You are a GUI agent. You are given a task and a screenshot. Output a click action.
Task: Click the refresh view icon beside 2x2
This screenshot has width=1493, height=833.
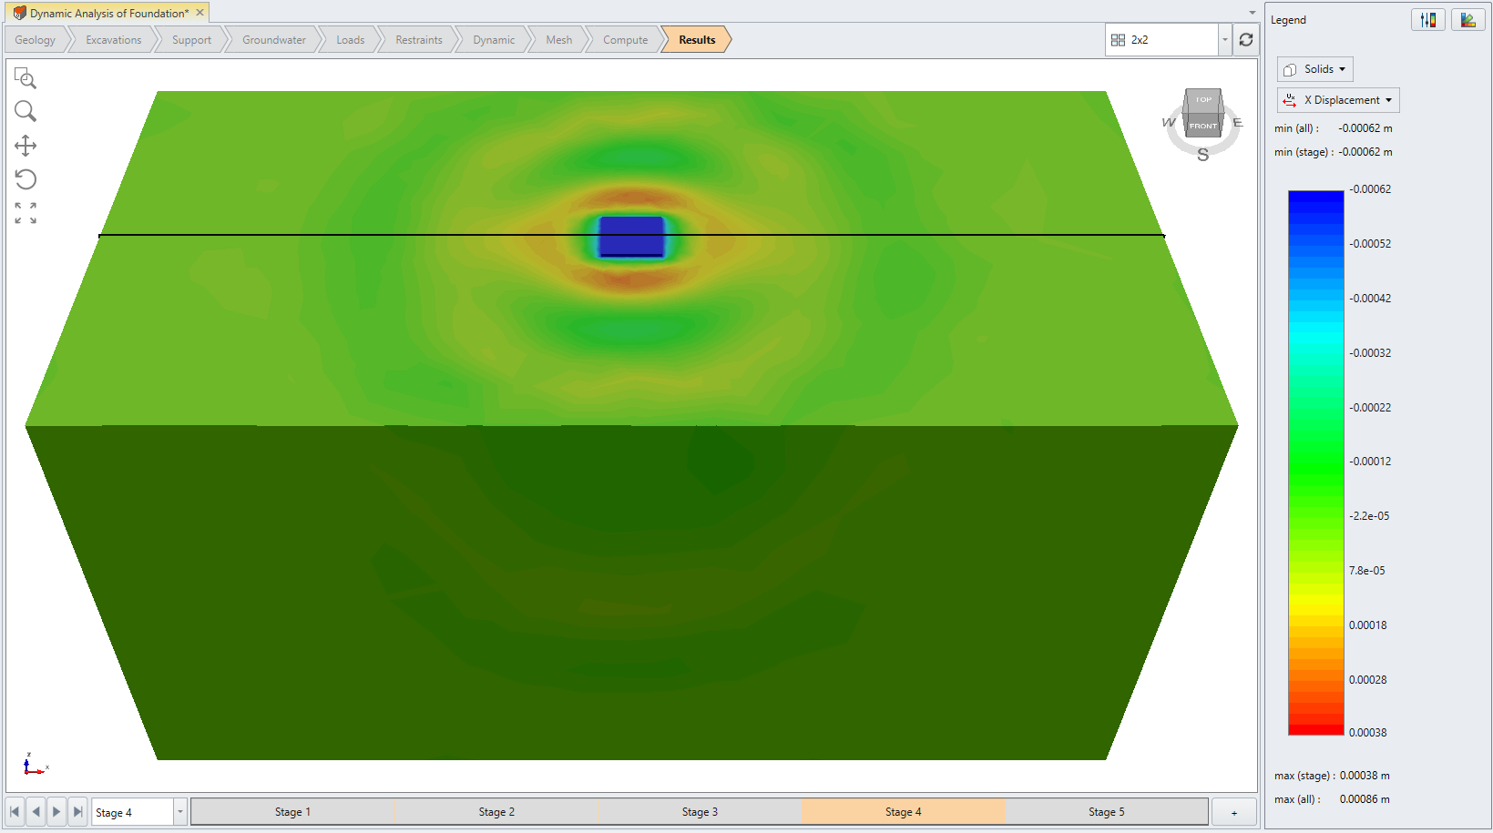pos(1246,40)
